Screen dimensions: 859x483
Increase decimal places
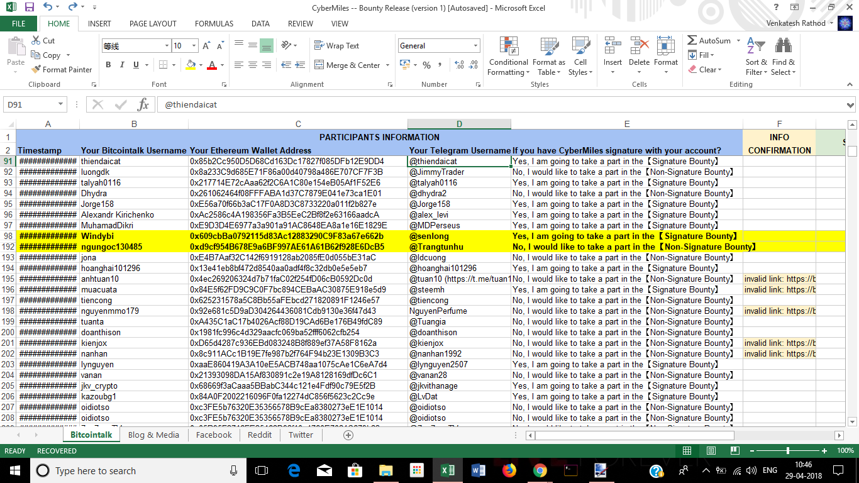coord(459,65)
